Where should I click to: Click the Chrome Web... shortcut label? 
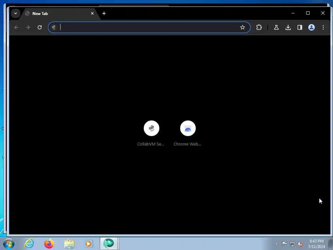pyautogui.click(x=187, y=144)
